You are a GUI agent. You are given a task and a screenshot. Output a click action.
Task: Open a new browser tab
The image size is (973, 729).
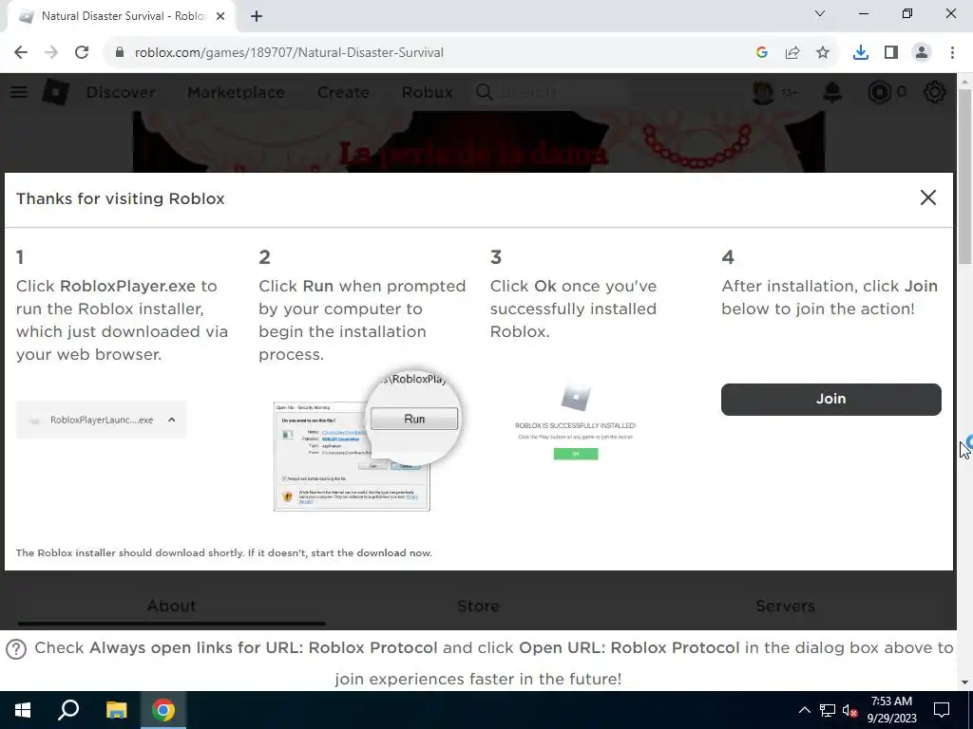point(257,16)
